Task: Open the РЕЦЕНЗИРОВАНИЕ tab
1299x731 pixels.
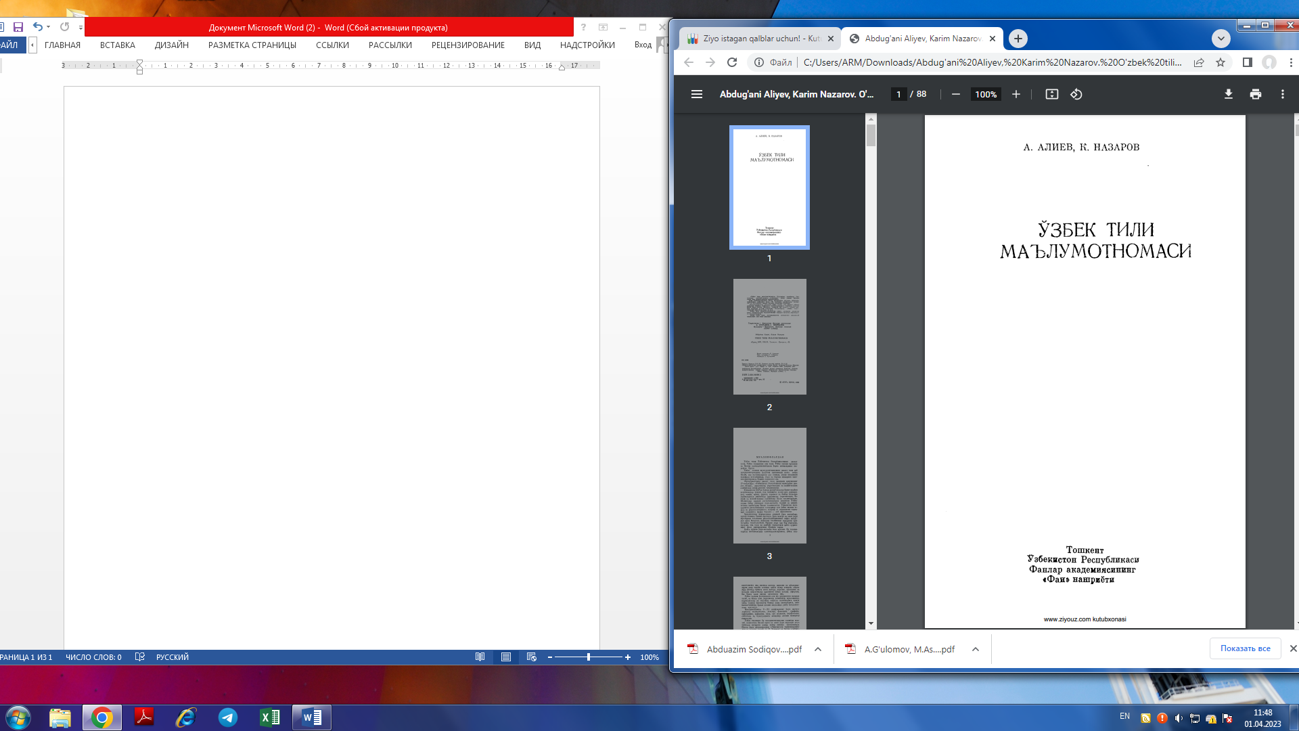Action: click(x=468, y=45)
